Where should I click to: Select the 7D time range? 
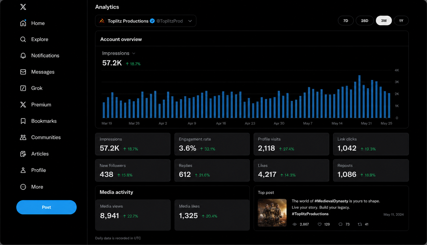(346, 21)
